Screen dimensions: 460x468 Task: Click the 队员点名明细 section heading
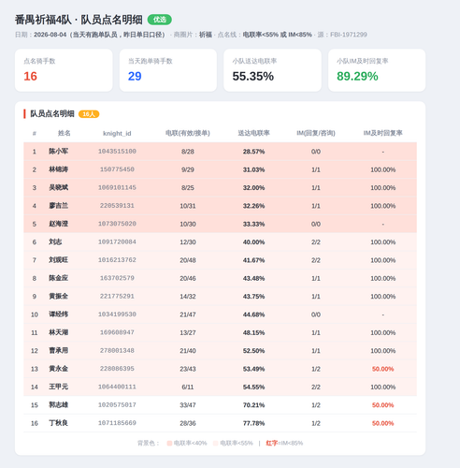point(52,114)
